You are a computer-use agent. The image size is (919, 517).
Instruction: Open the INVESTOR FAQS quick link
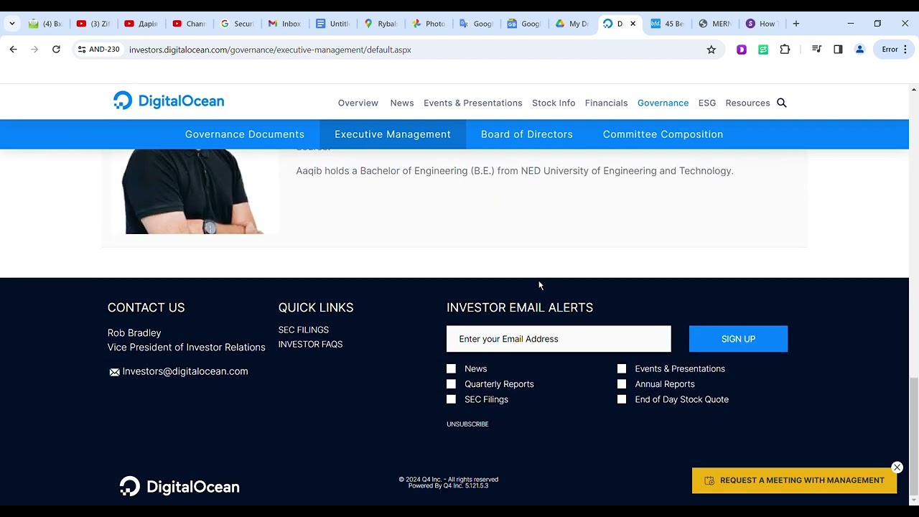tap(310, 345)
